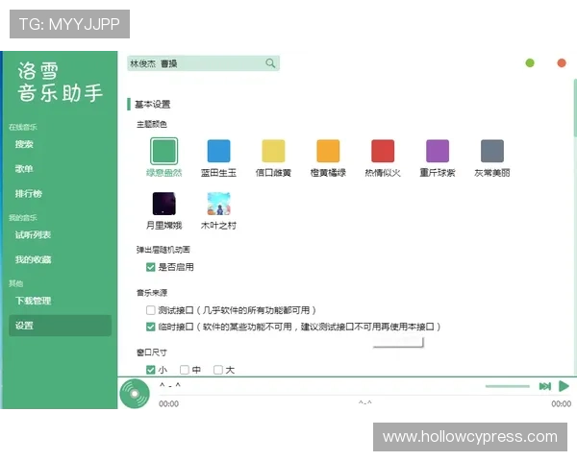Click the 洛雪音乐助手 app title
Viewport: 577px width, 461px height.
coord(60,82)
